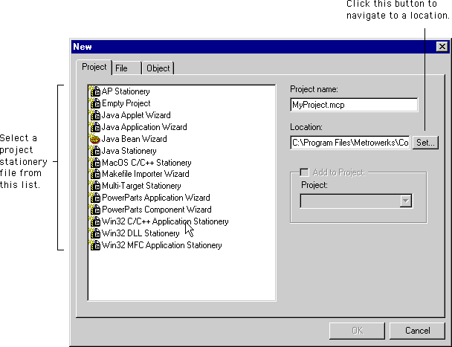Image resolution: width=452 pixels, height=347 pixels.
Task: Open the Project combo box arrow
Action: (406, 201)
